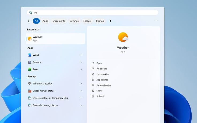Select the Weather best match result

[55, 39]
